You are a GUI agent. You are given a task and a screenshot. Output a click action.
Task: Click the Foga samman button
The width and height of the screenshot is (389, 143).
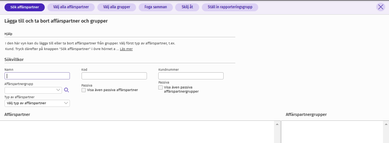coord(156,7)
